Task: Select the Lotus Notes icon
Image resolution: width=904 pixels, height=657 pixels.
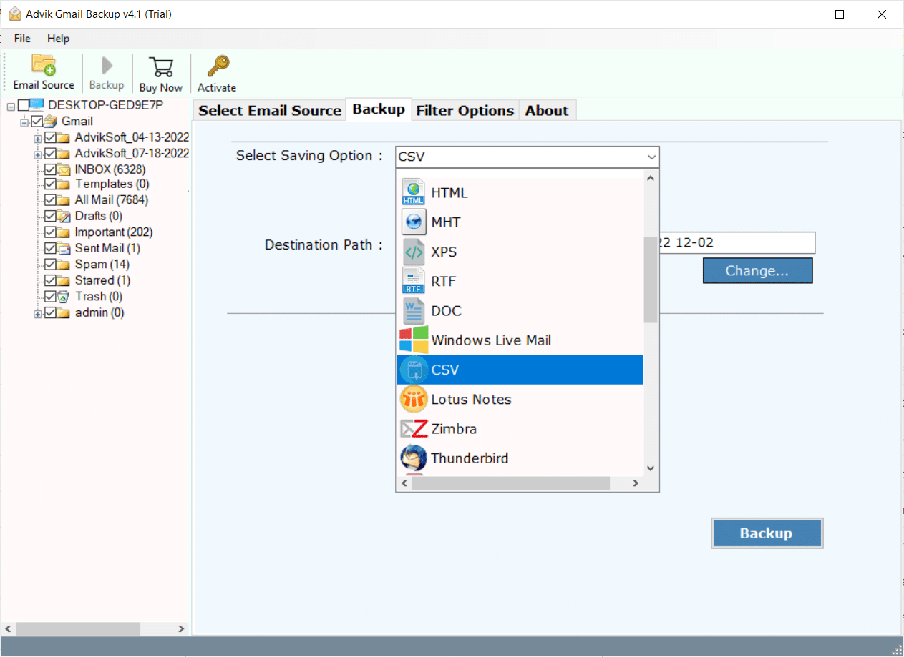Action: point(414,399)
